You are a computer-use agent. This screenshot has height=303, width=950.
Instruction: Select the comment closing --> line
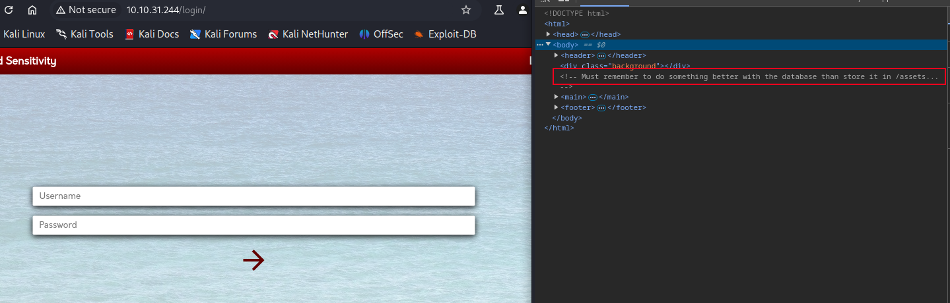tap(566, 86)
